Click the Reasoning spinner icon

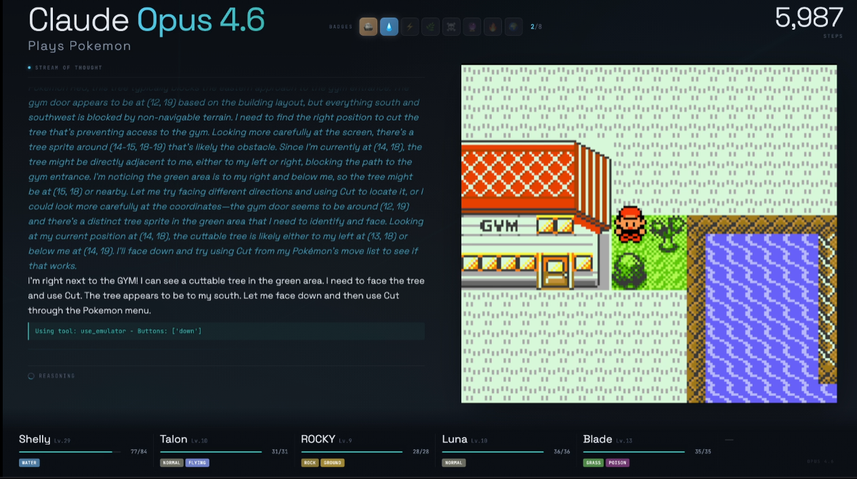[31, 376]
